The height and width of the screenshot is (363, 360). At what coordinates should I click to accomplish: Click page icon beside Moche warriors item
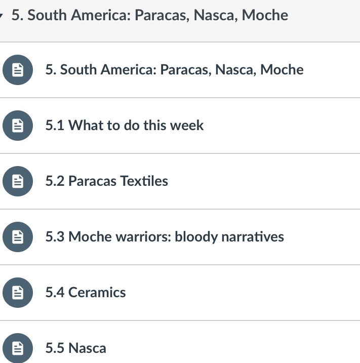[18, 237]
